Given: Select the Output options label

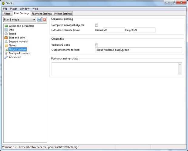Looking at the screenshot, I should (x=18, y=49).
